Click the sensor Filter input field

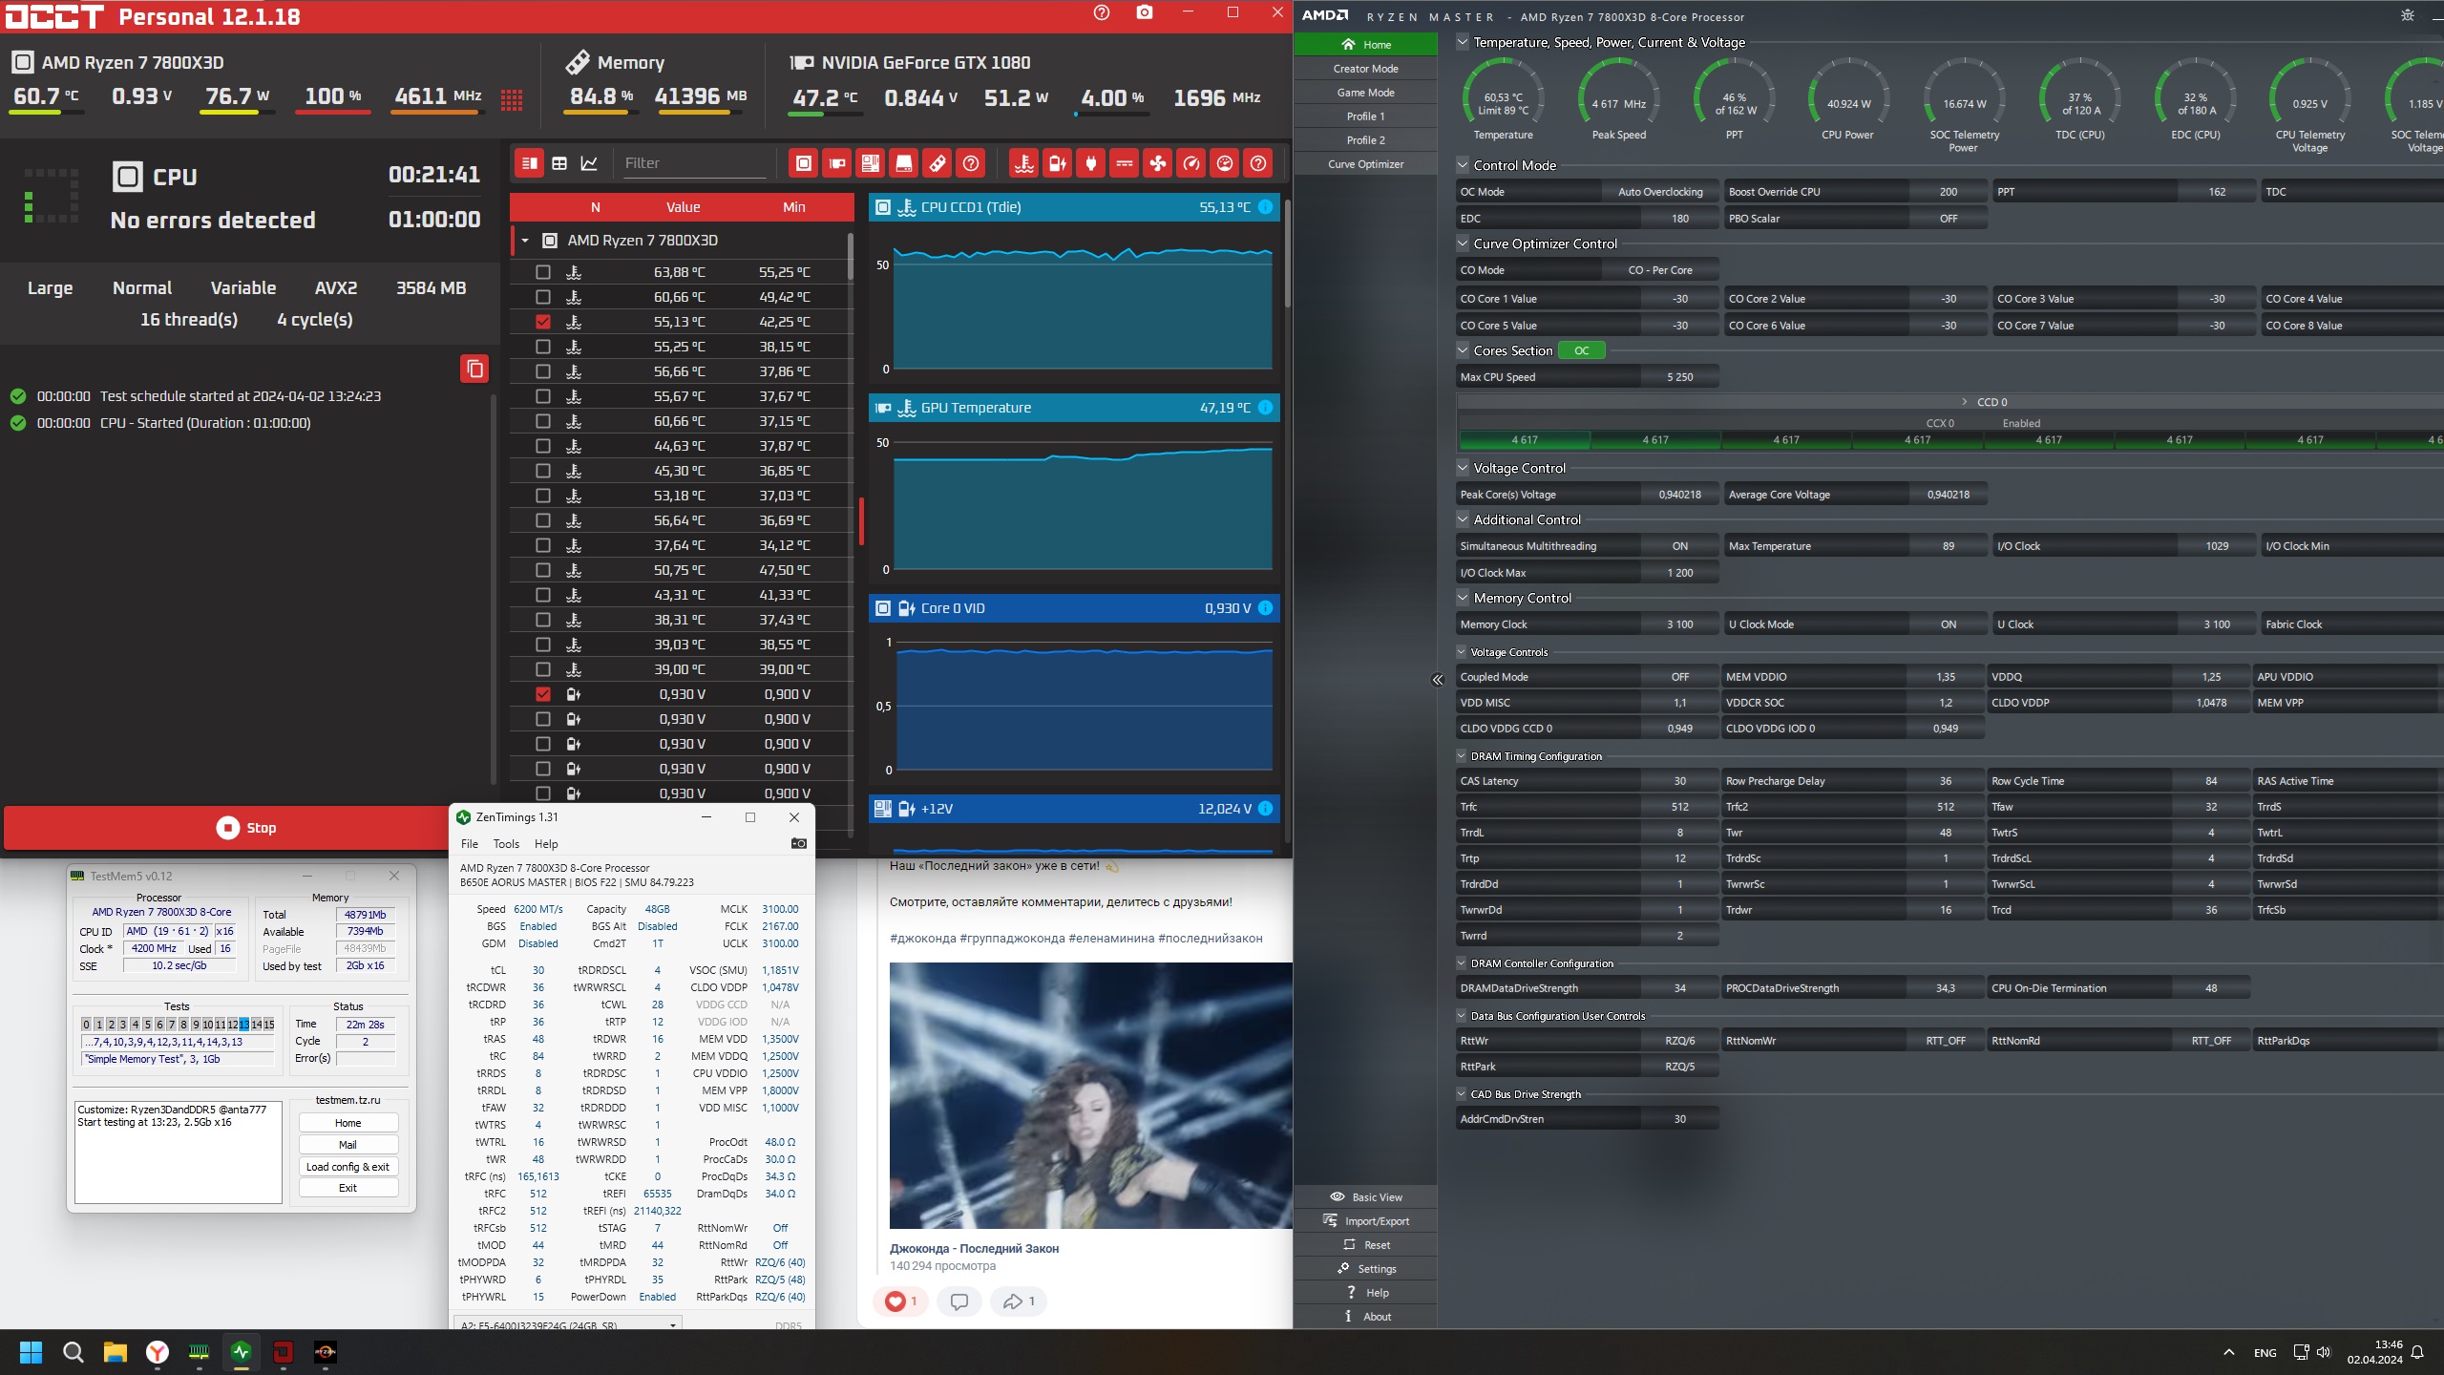[694, 163]
